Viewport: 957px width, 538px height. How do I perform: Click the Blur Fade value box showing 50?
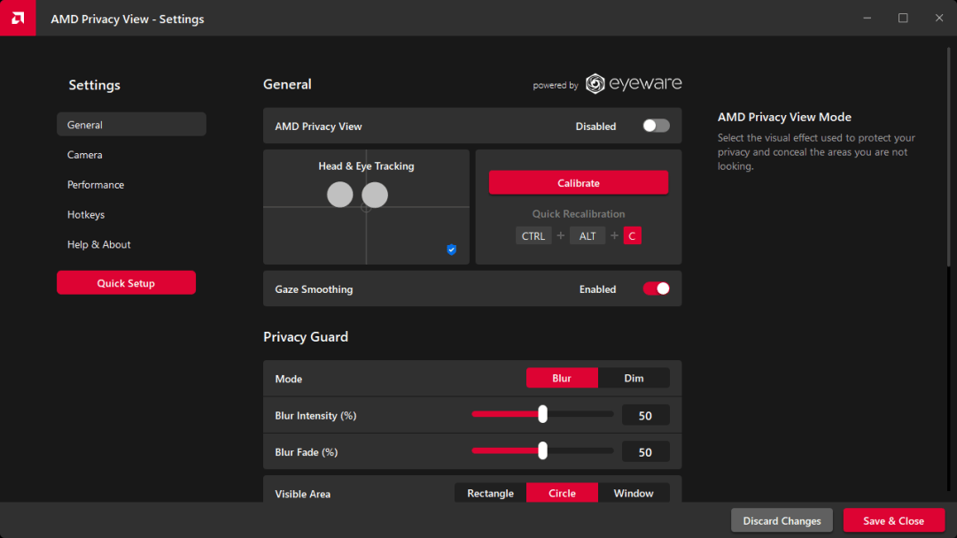pos(646,451)
